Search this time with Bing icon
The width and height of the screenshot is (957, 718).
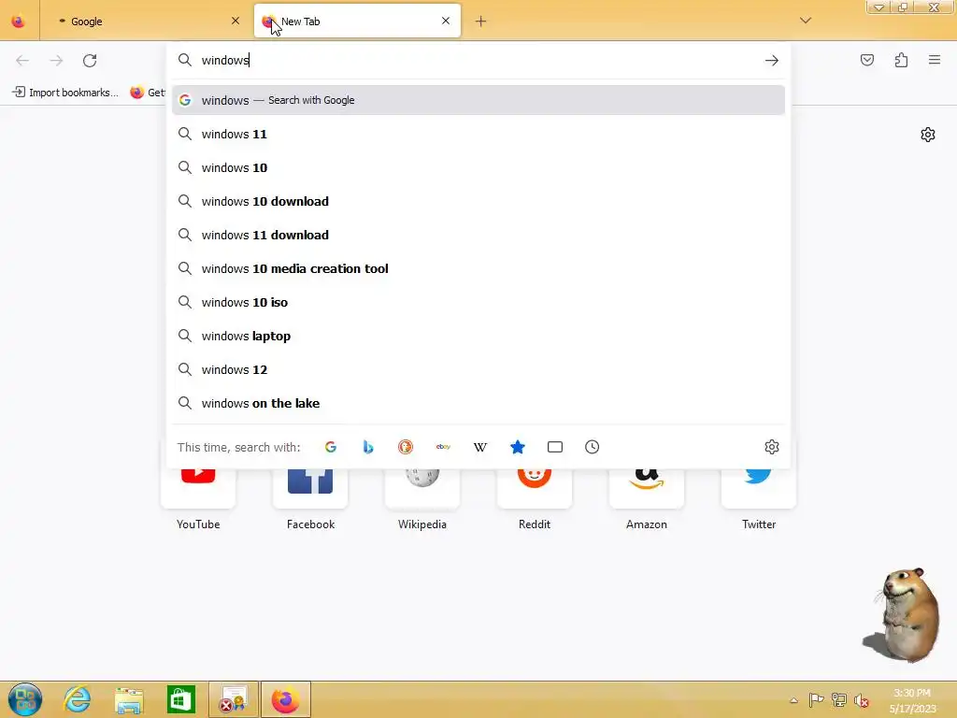coord(368,447)
